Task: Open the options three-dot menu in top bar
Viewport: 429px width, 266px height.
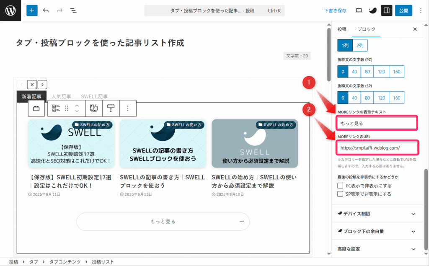Action: coord(421,10)
